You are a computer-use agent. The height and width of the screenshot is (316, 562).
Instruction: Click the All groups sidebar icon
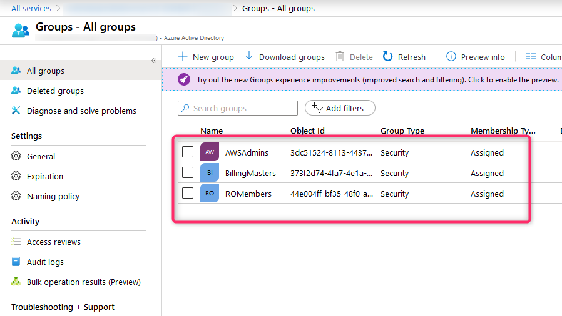[x=16, y=71]
